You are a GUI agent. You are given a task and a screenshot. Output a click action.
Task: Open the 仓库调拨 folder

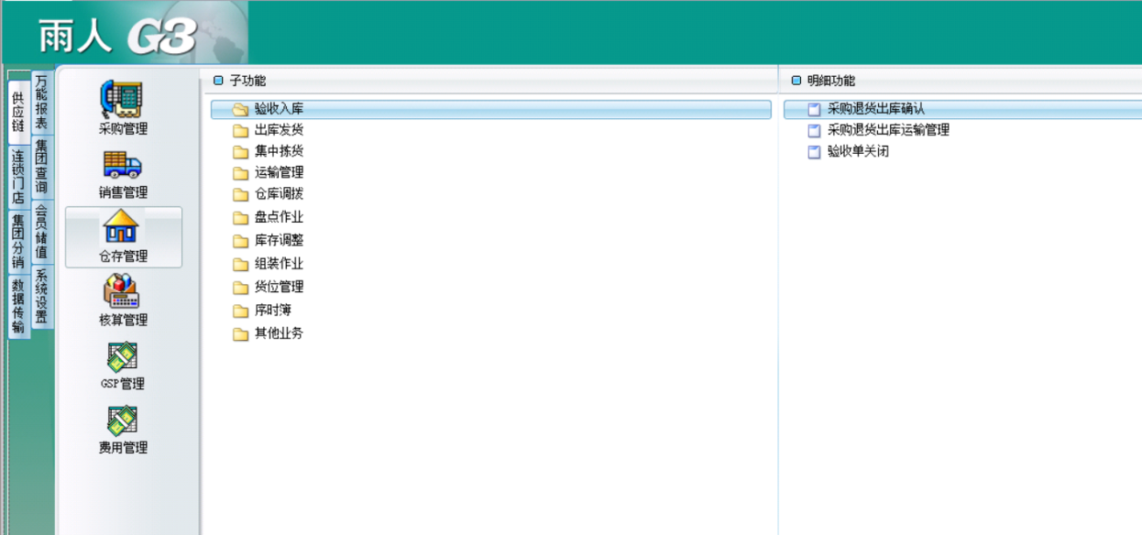coord(268,194)
